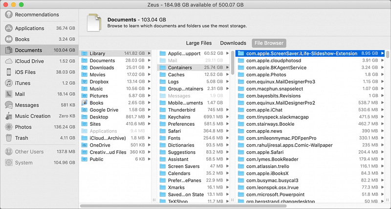Click the Mail stamp icon in sidebar

click(9, 94)
